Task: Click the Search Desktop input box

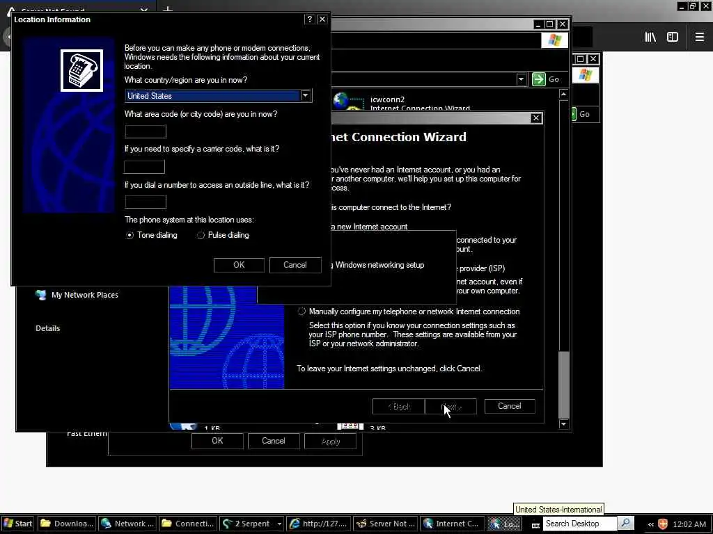Action: pos(580,524)
